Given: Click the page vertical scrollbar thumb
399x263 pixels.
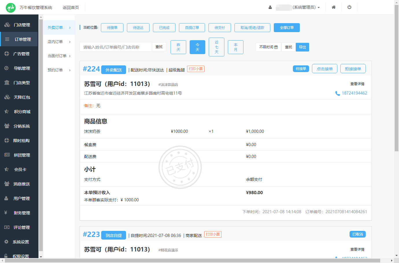Looking at the screenshot, I should (396, 78).
